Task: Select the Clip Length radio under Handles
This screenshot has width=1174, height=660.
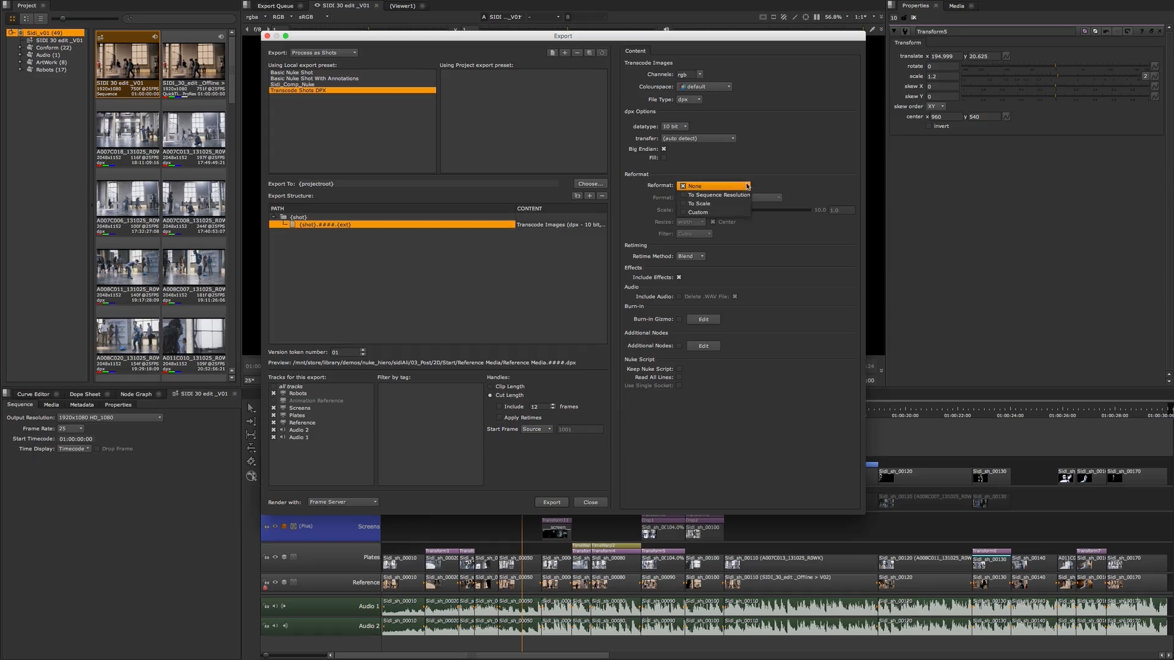Action: [x=490, y=386]
